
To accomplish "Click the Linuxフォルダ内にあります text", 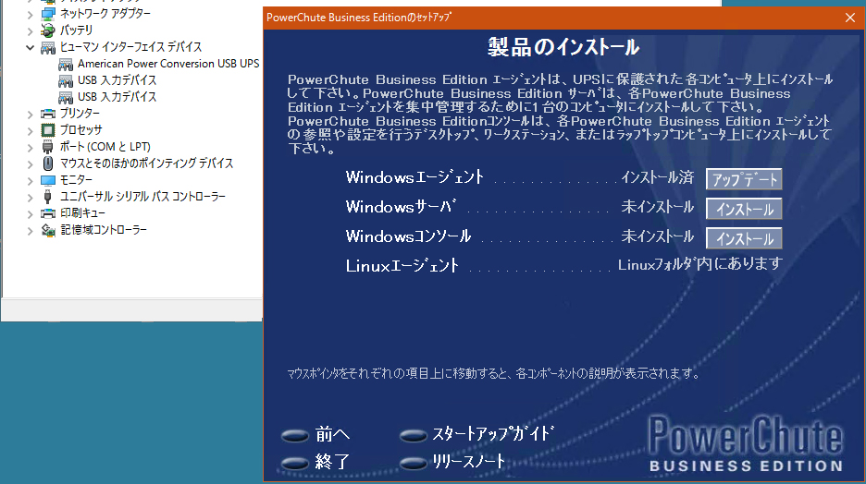I will (x=700, y=264).
